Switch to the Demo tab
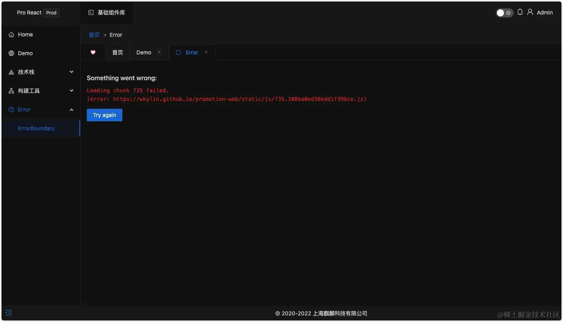 144,52
